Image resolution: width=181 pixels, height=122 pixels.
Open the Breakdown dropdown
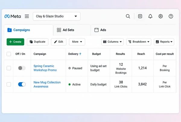139,42
